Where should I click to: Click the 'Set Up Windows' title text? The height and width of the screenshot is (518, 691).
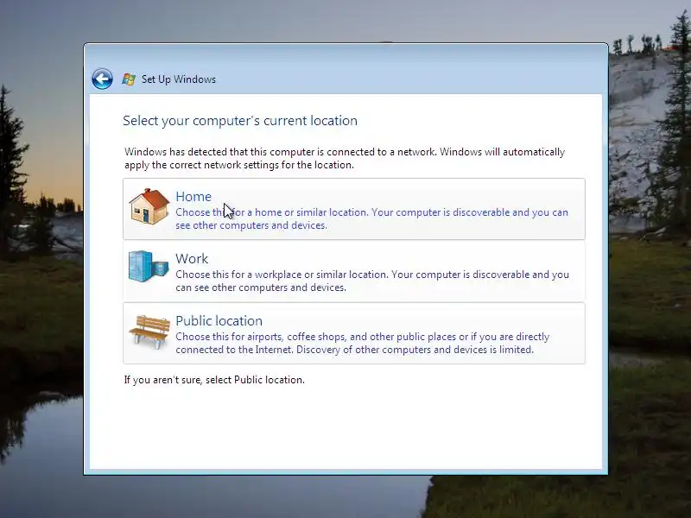coord(179,79)
